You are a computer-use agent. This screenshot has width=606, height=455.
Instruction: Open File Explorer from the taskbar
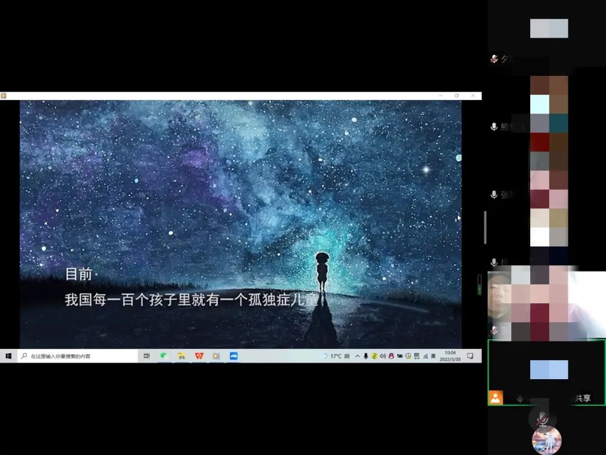coord(182,356)
